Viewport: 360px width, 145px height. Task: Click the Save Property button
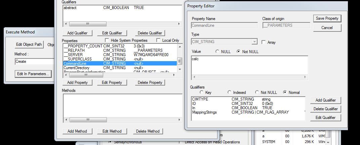click(x=327, y=18)
